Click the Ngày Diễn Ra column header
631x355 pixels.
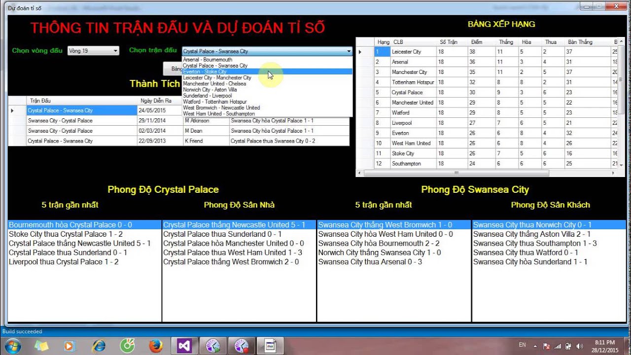(160, 101)
